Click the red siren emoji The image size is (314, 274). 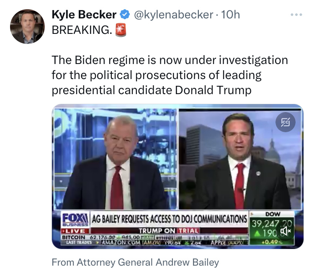tap(120, 31)
